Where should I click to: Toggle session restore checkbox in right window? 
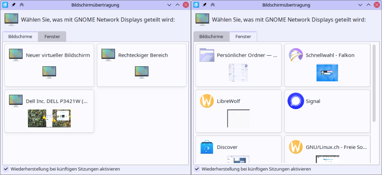tap(197, 169)
